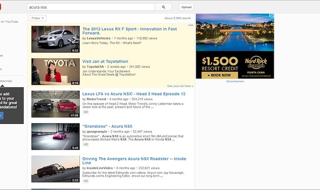Click the 5:48 Grandioso thumbnail
The width and height of the screenshot is (320, 190).
[55, 137]
